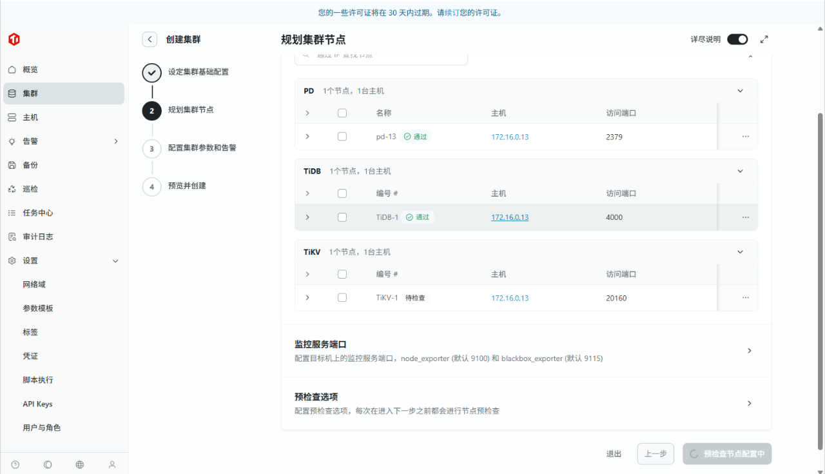Click the 待检查 status badge on TiKV-1
825x474 pixels.
pos(415,298)
